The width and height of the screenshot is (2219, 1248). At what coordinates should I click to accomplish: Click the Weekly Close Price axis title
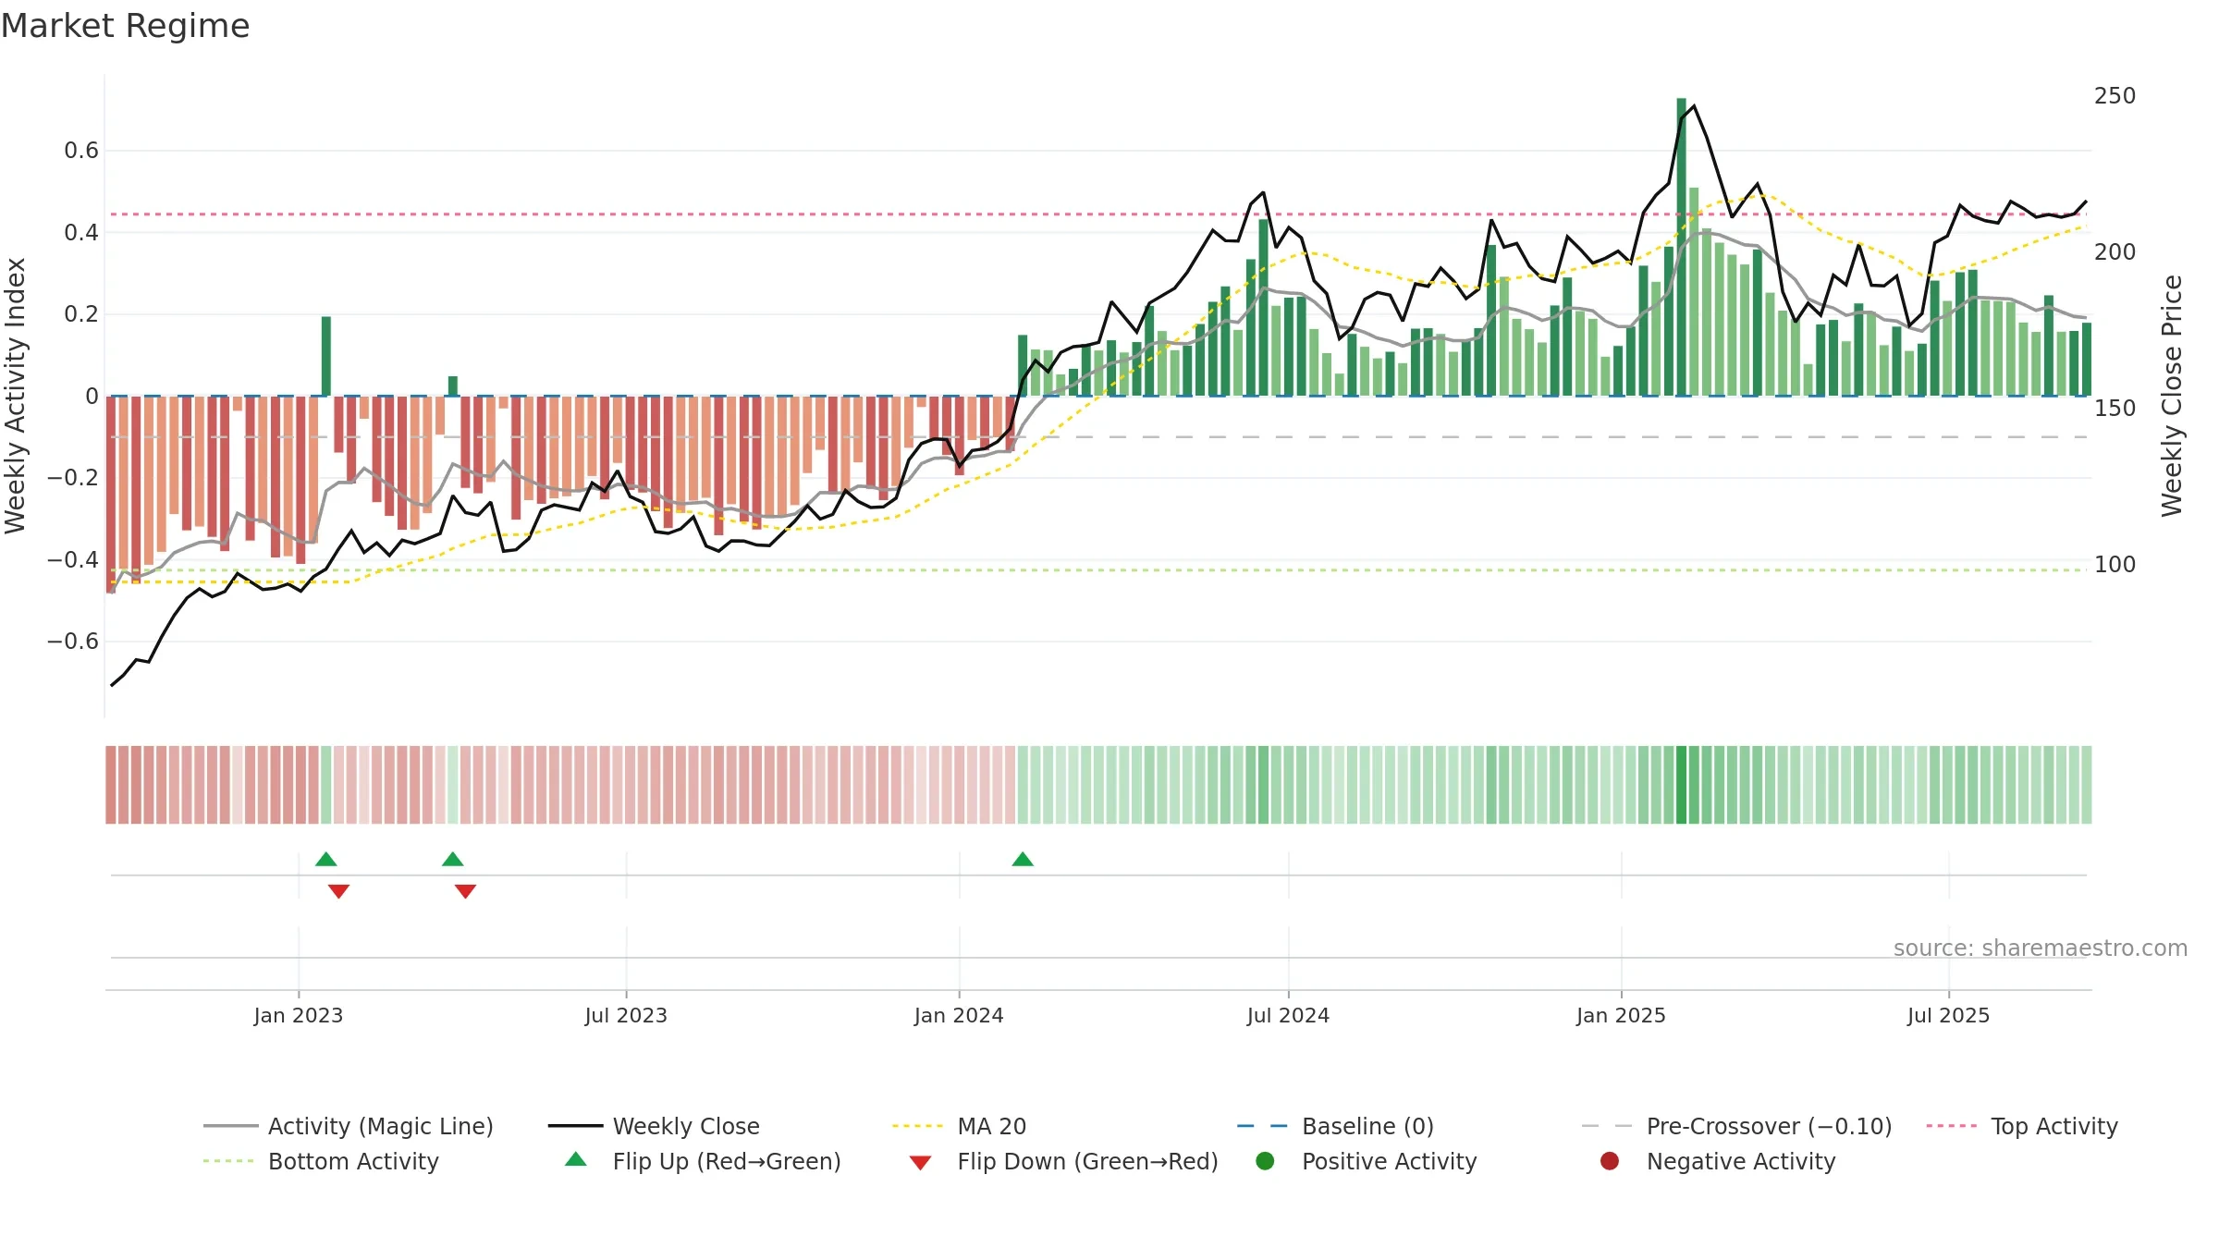click(2172, 396)
